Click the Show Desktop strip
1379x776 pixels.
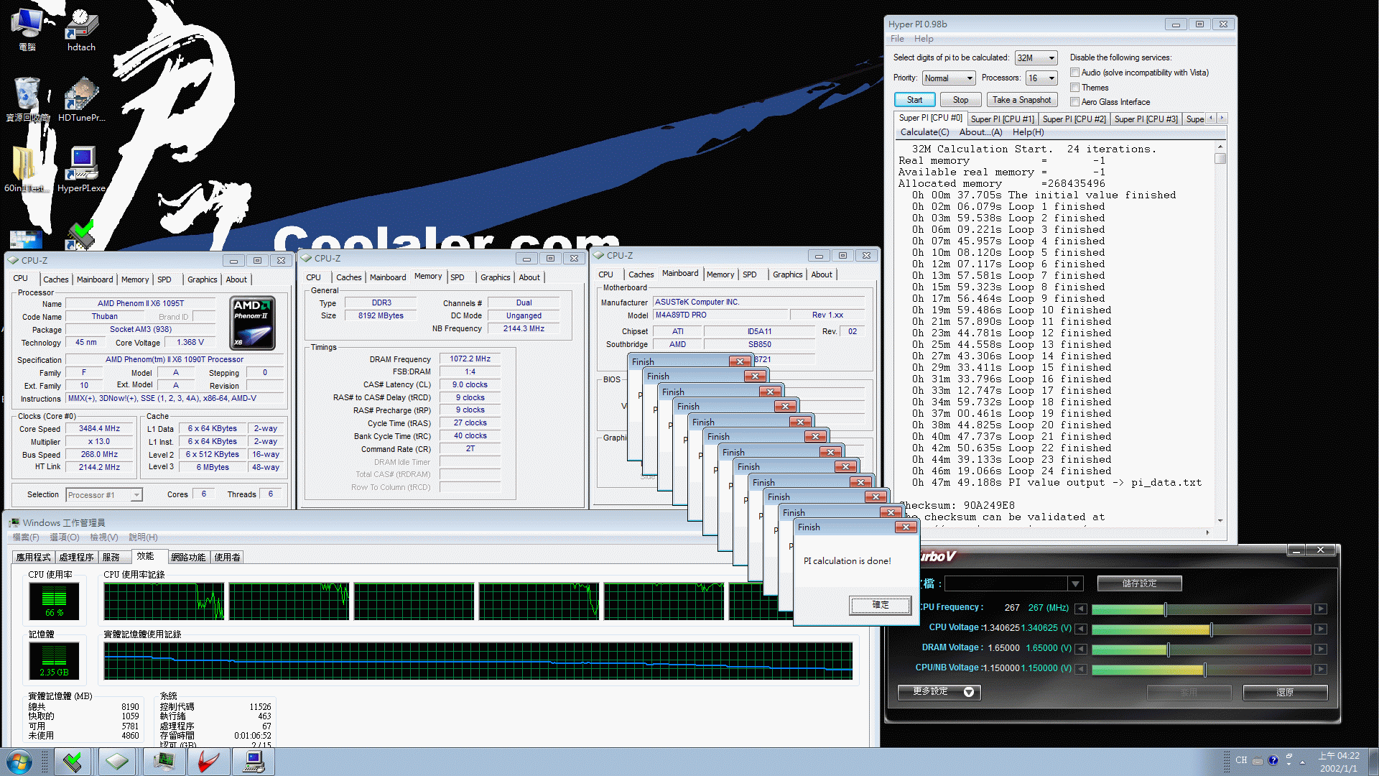click(1373, 762)
